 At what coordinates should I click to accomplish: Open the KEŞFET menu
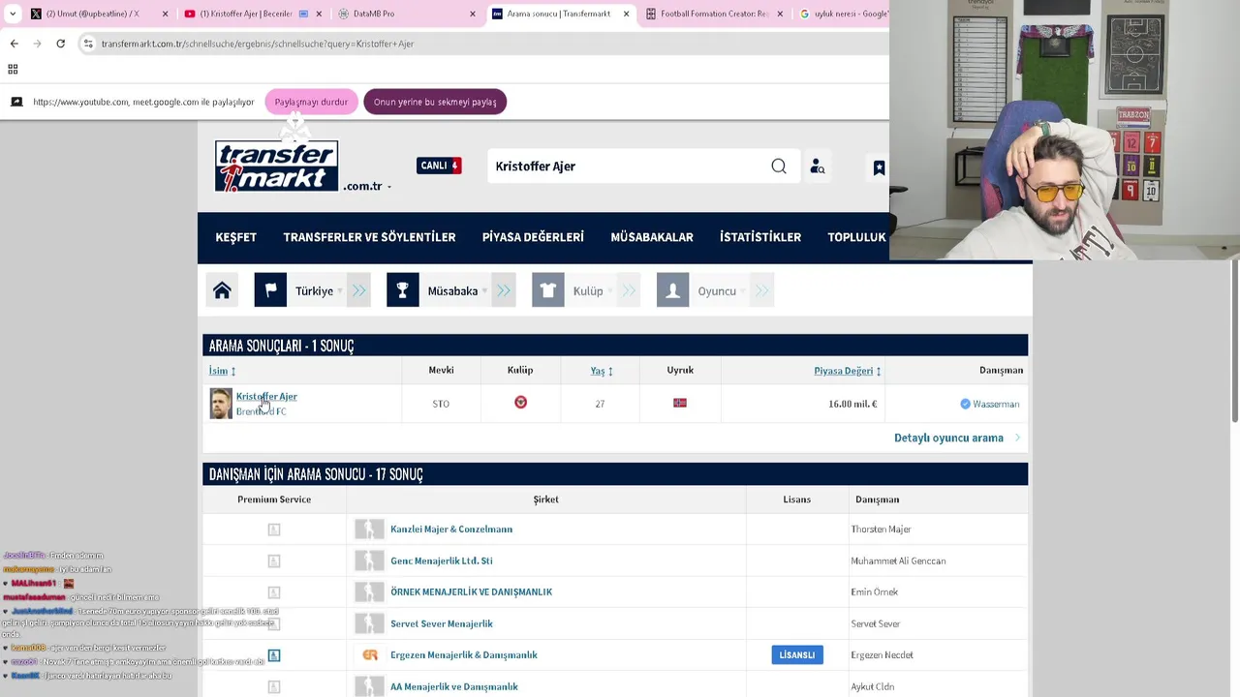pos(236,237)
